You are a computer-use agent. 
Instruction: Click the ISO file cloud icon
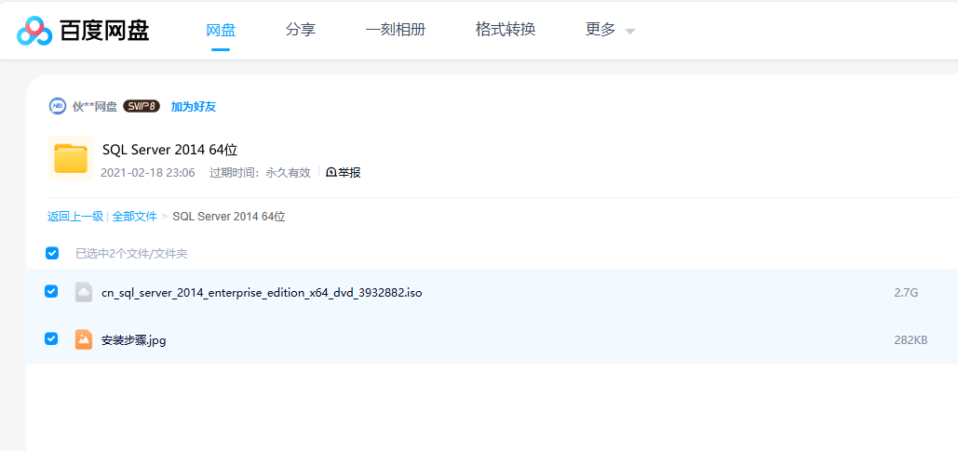(x=84, y=292)
